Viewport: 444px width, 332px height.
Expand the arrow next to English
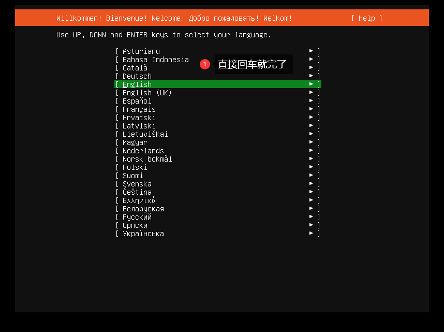pyautogui.click(x=311, y=84)
